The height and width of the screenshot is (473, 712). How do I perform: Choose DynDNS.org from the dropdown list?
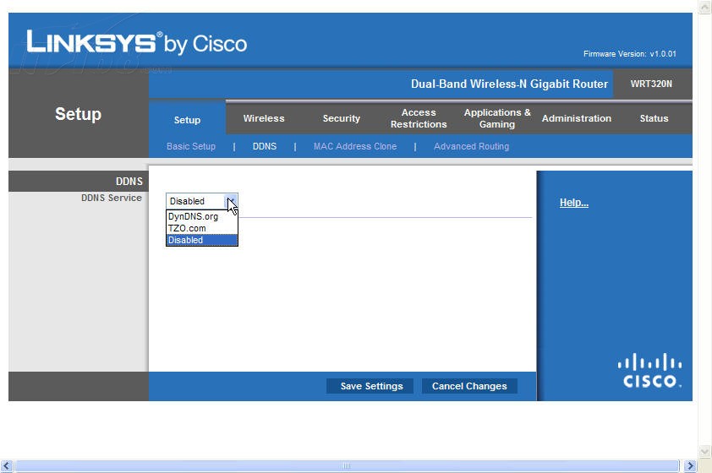click(201, 216)
